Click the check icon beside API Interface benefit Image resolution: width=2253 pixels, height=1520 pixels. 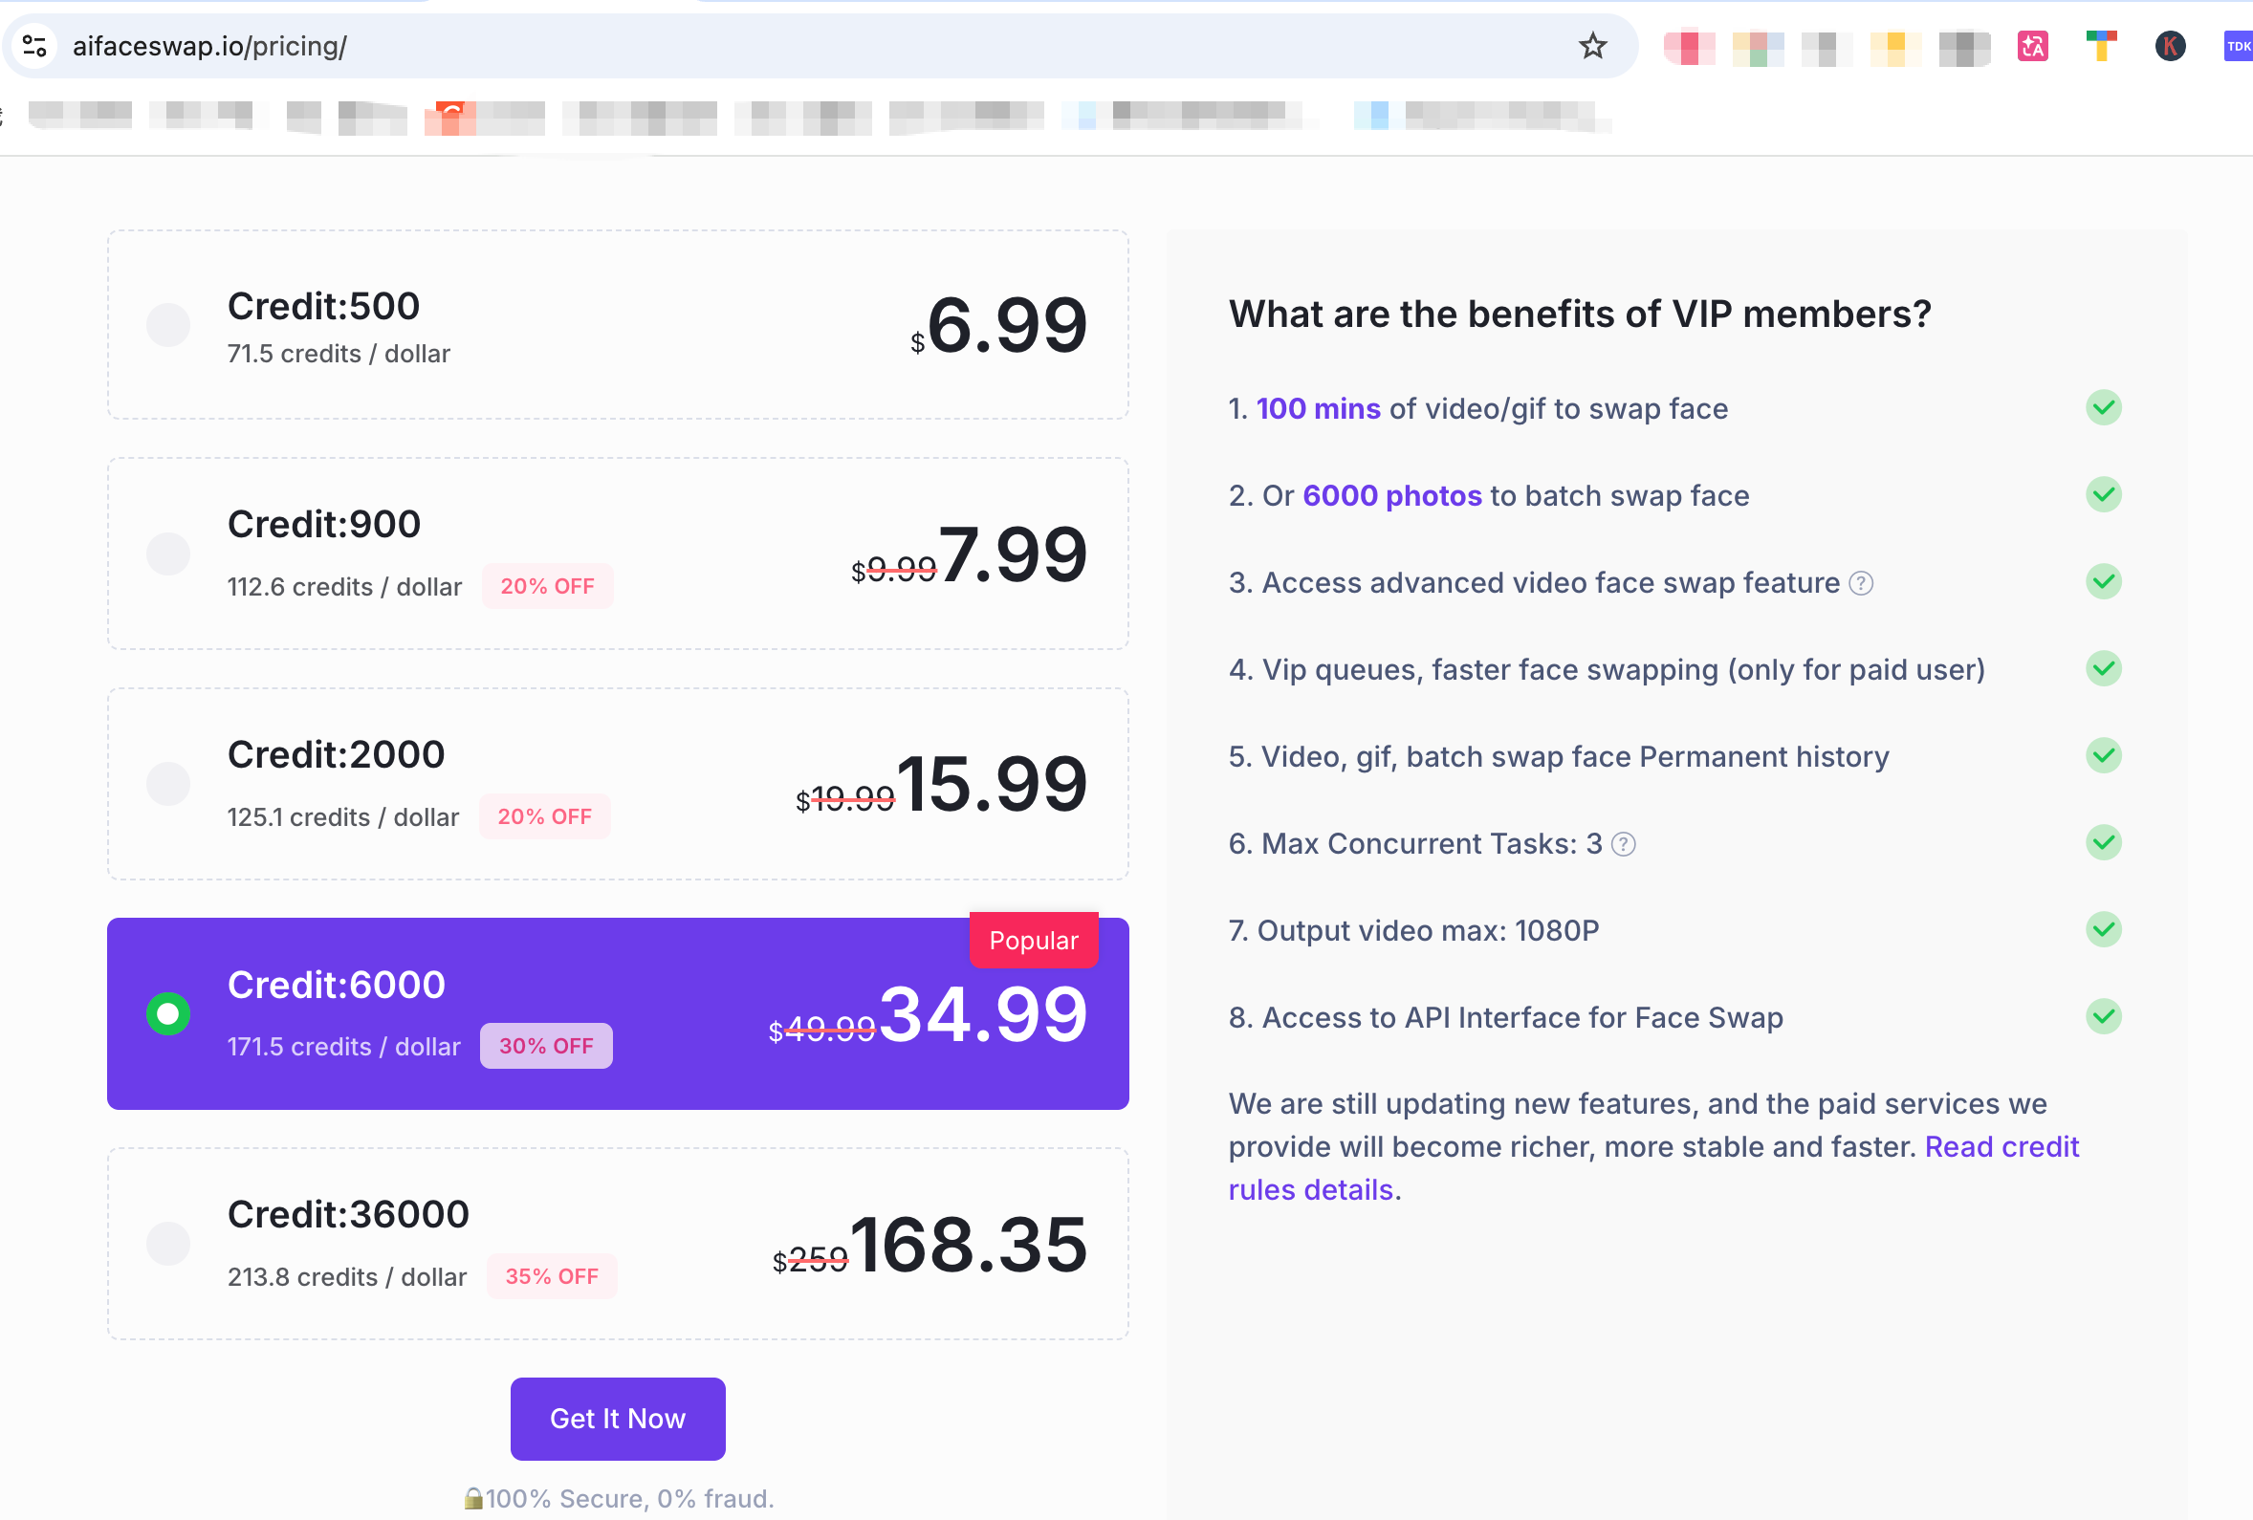[x=2103, y=1017]
